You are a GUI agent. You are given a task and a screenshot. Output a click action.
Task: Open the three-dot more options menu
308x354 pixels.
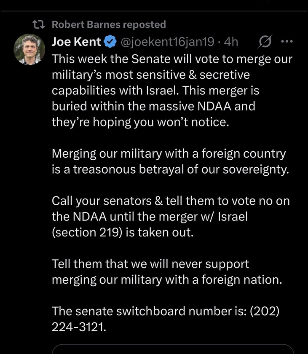coord(287,42)
